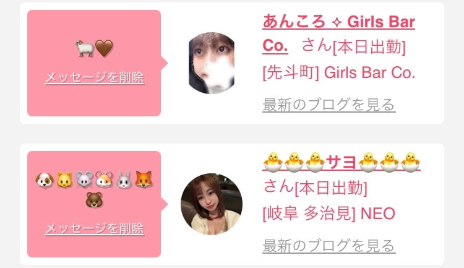The height and width of the screenshot is (268, 464).
Task: Click the fox face emoji
Action: coord(144,179)
